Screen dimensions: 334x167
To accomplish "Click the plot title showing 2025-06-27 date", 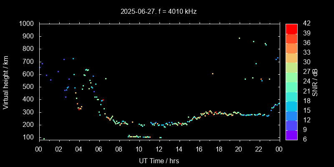I will [x=158, y=12].
